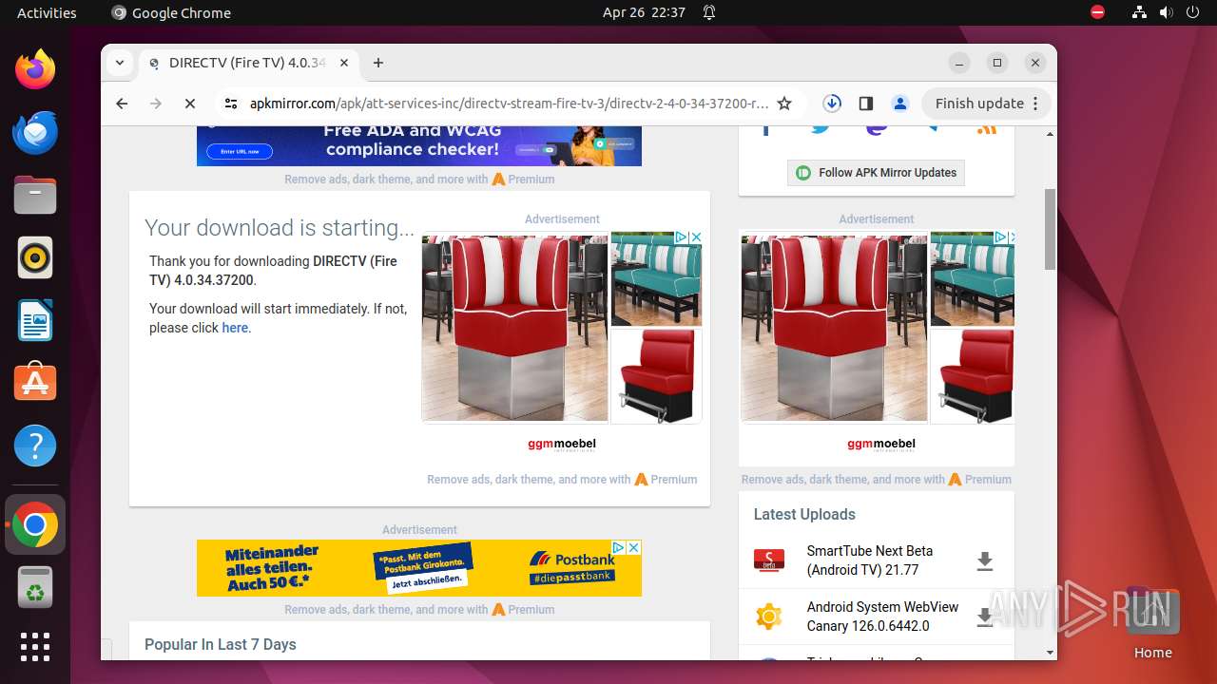Open Help from the dock

pyautogui.click(x=35, y=446)
